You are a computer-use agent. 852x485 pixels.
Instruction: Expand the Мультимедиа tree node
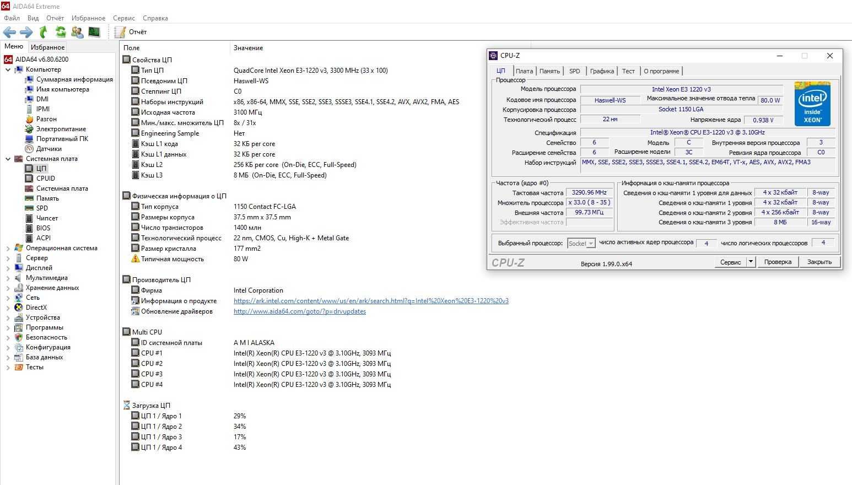[x=8, y=278]
